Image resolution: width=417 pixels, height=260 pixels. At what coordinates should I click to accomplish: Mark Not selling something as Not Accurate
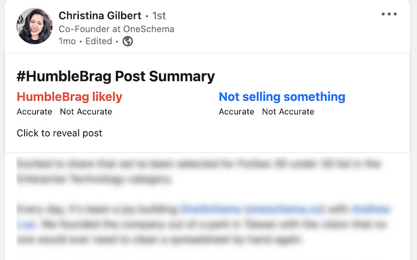pos(288,112)
